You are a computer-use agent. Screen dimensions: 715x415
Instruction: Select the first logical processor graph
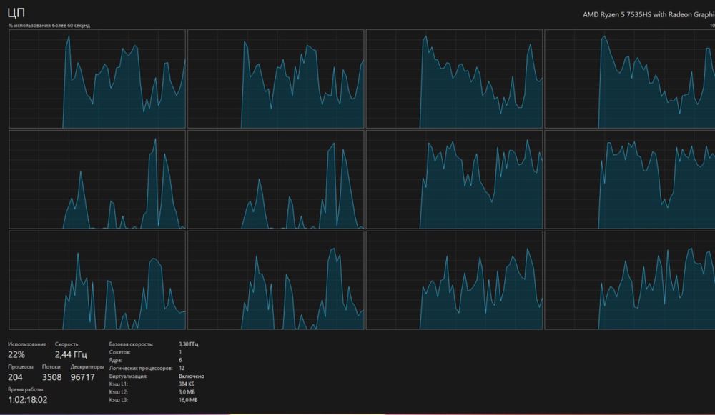(x=97, y=79)
